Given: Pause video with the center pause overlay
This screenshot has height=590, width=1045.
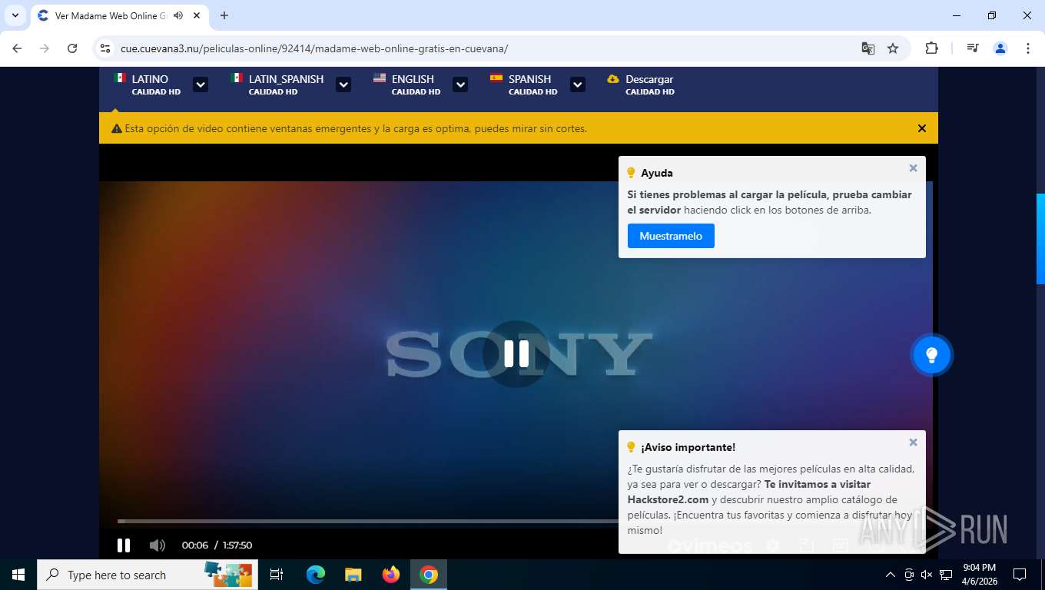Looking at the screenshot, I should pyautogui.click(x=516, y=354).
